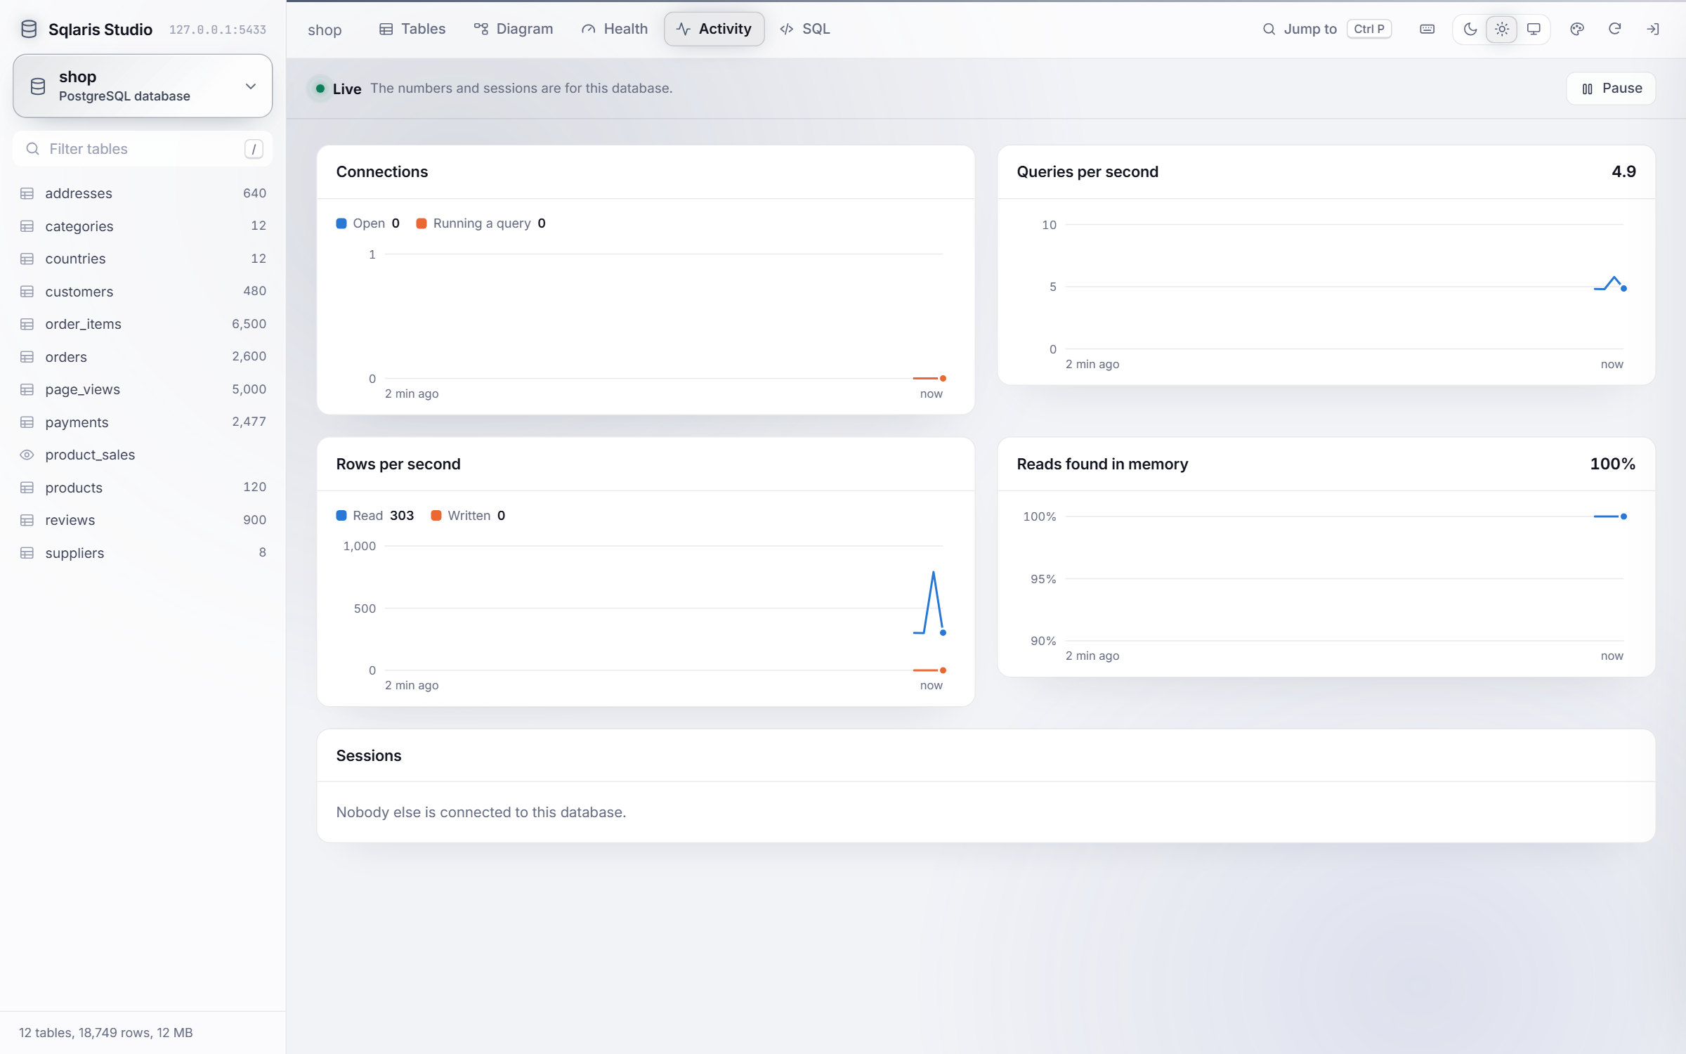Click the green Live status indicator
Screen dimensions: 1686x1054
click(x=320, y=89)
